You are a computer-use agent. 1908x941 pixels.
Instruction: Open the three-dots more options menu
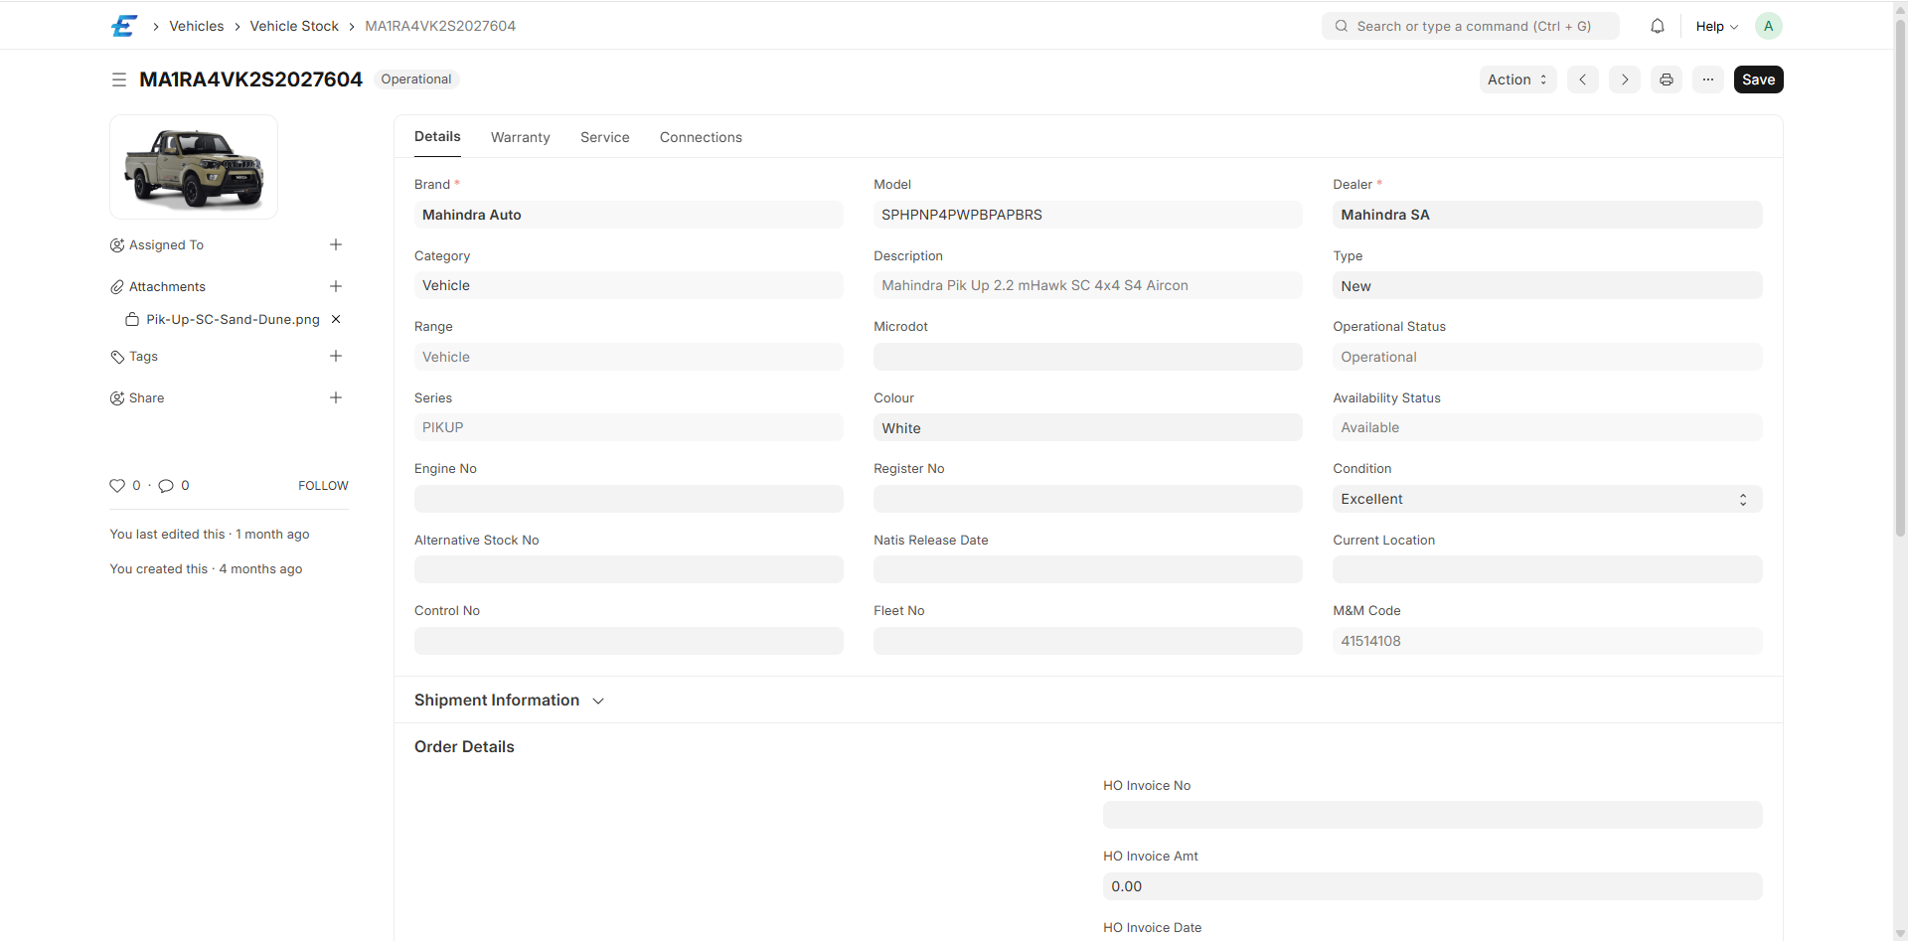(x=1708, y=79)
